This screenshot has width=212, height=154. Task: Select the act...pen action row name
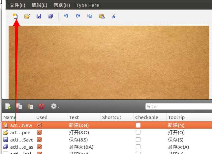pos(20,133)
